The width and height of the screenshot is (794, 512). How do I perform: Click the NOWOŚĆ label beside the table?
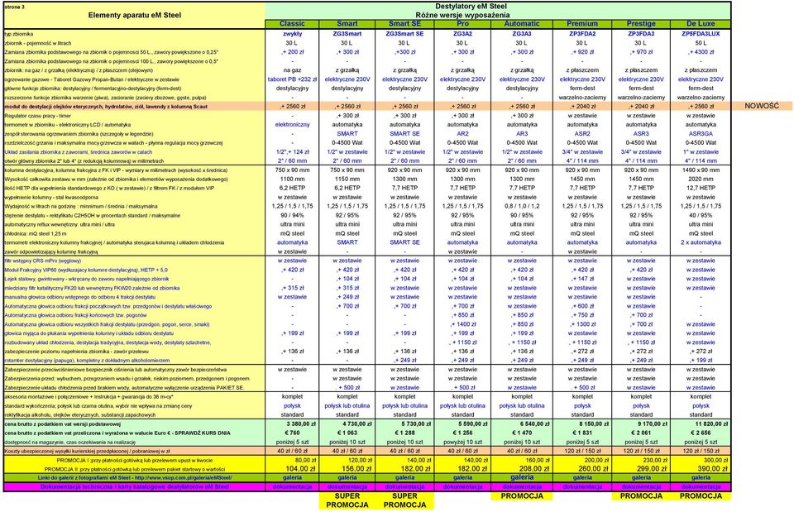click(x=762, y=107)
